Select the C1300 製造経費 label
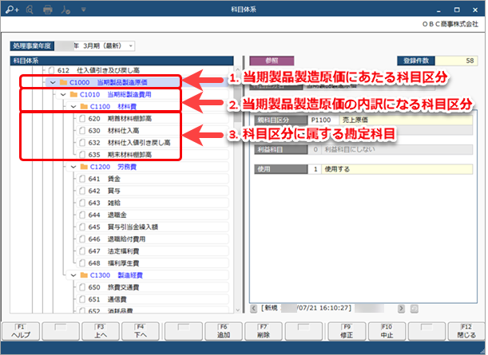This screenshot has width=488, height=355. tap(117, 275)
